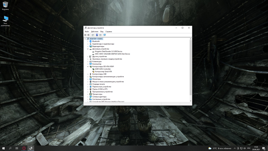Open taskbar search magnifier
The height and width of the screenshot is (151, 268).
coord(10,148)
